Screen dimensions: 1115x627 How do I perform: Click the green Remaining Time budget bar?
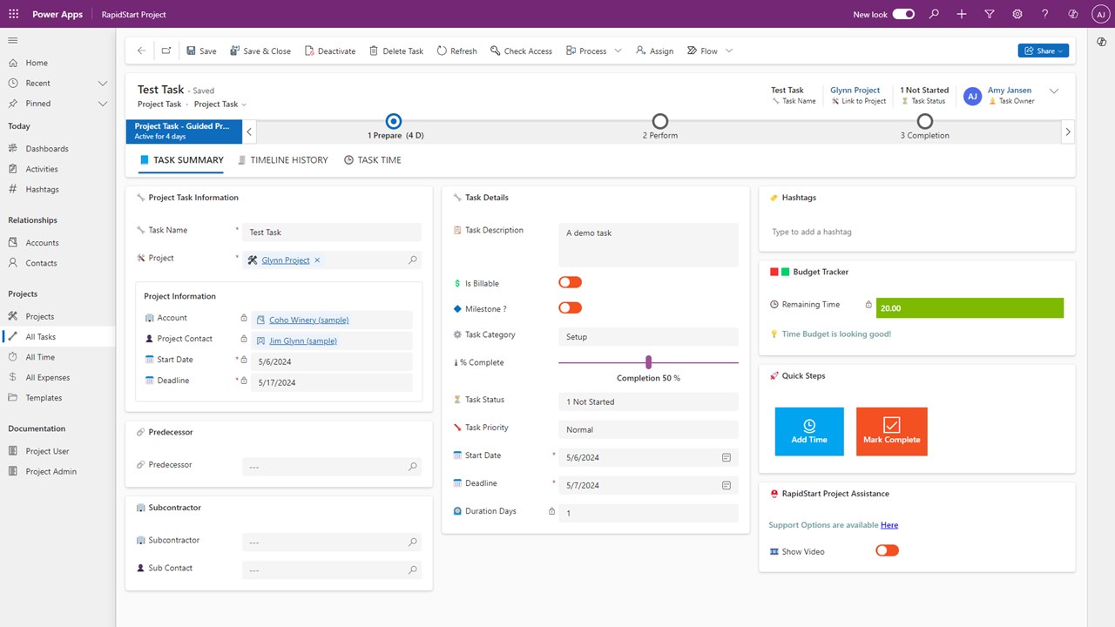(970, 307)
